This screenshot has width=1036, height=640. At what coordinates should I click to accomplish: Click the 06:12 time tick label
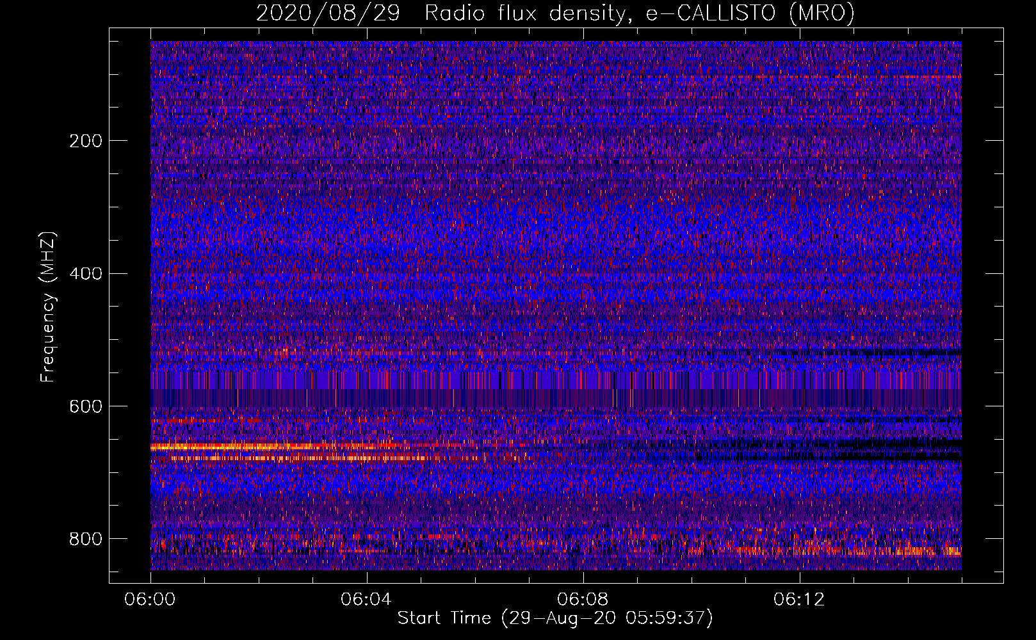click(x=798, y=600)
